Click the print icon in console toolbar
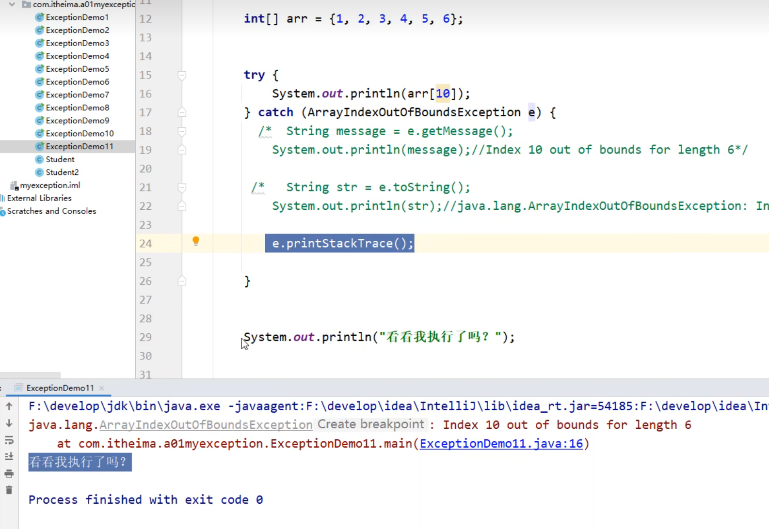The height and width of the screenshot is (529, 769). click(9, 474)
